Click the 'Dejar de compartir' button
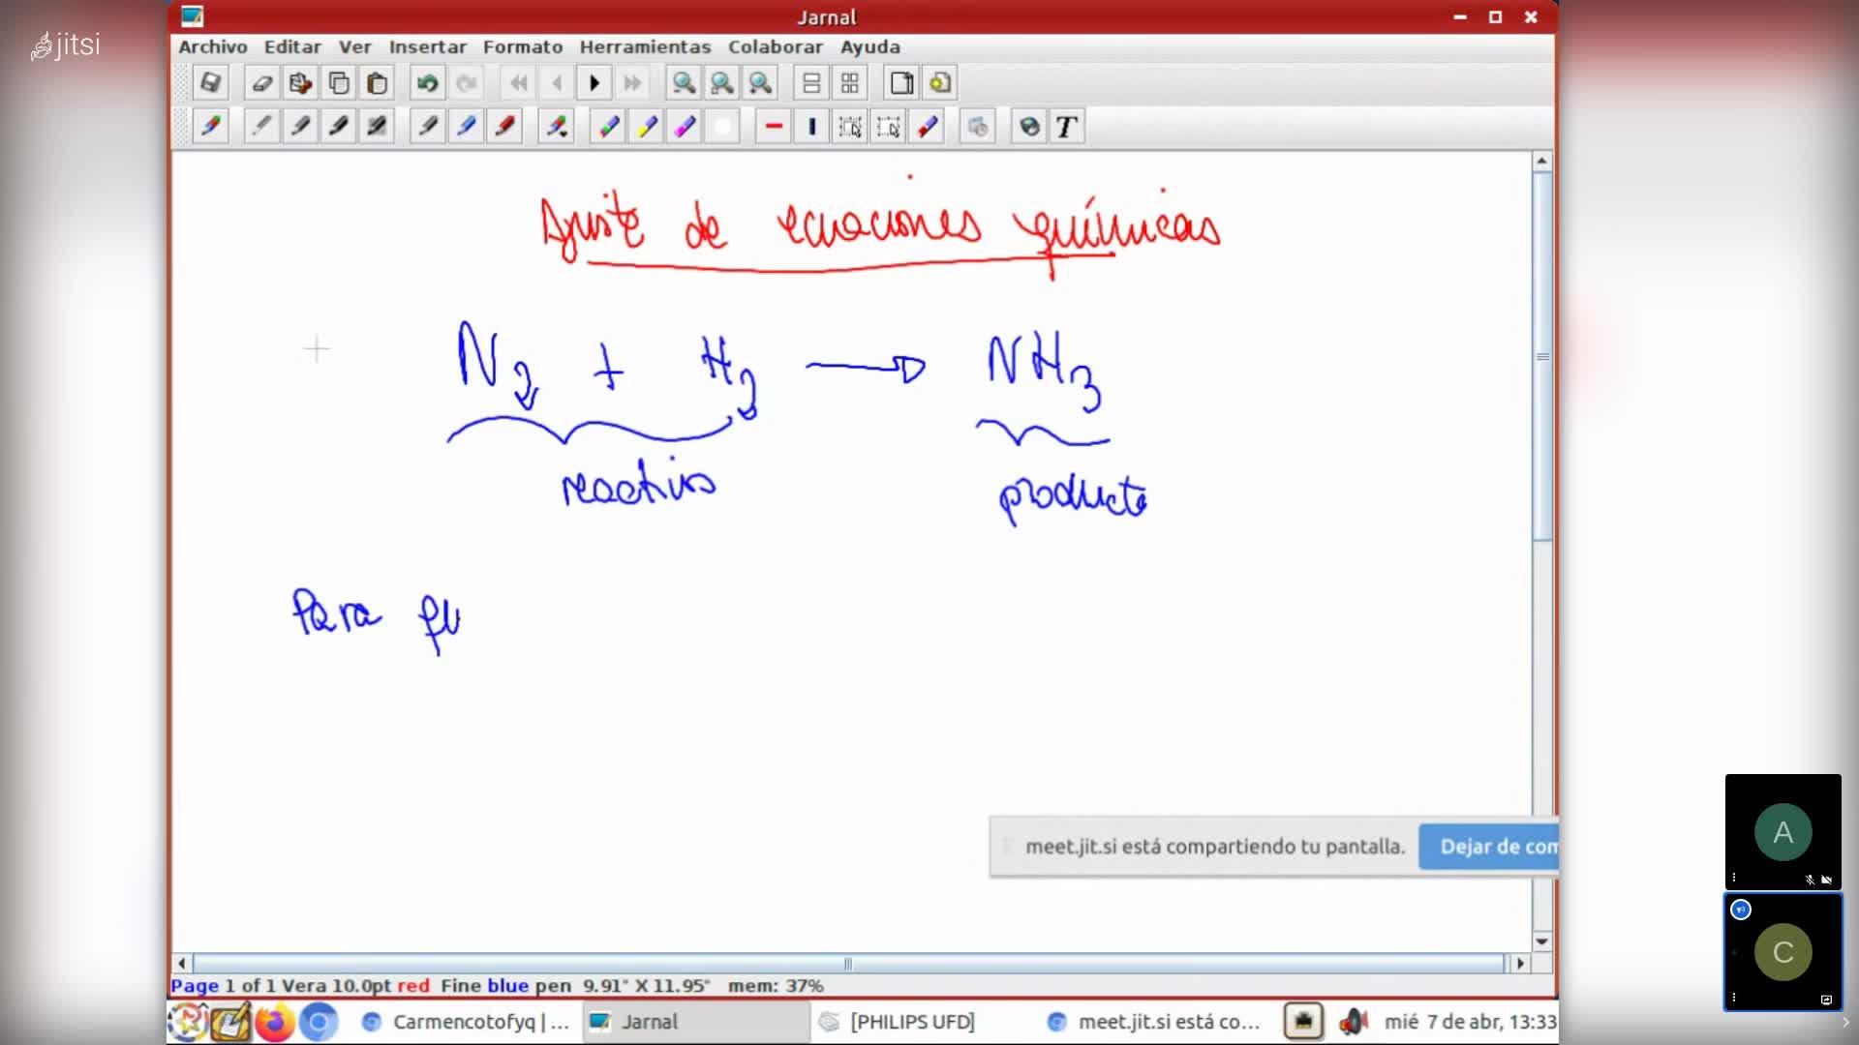 click(x=1489, y=847)
